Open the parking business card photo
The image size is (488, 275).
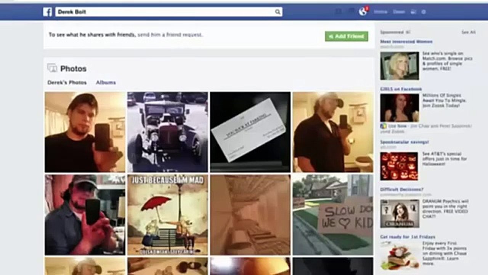pos(250,132)
